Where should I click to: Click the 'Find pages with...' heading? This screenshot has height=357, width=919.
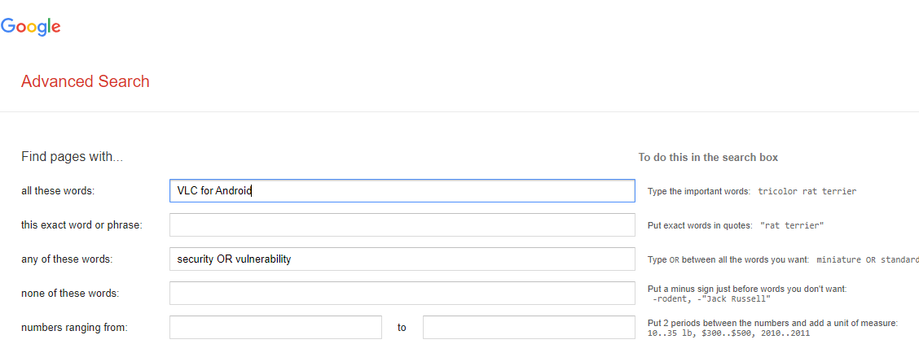coord(72,157)
